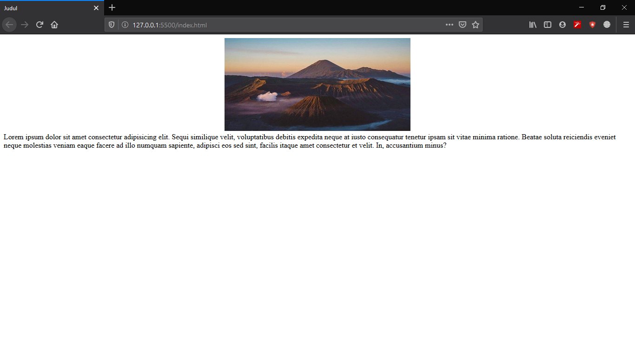
Task: Save this page to Pocket
Action: [x=463, y=25]
